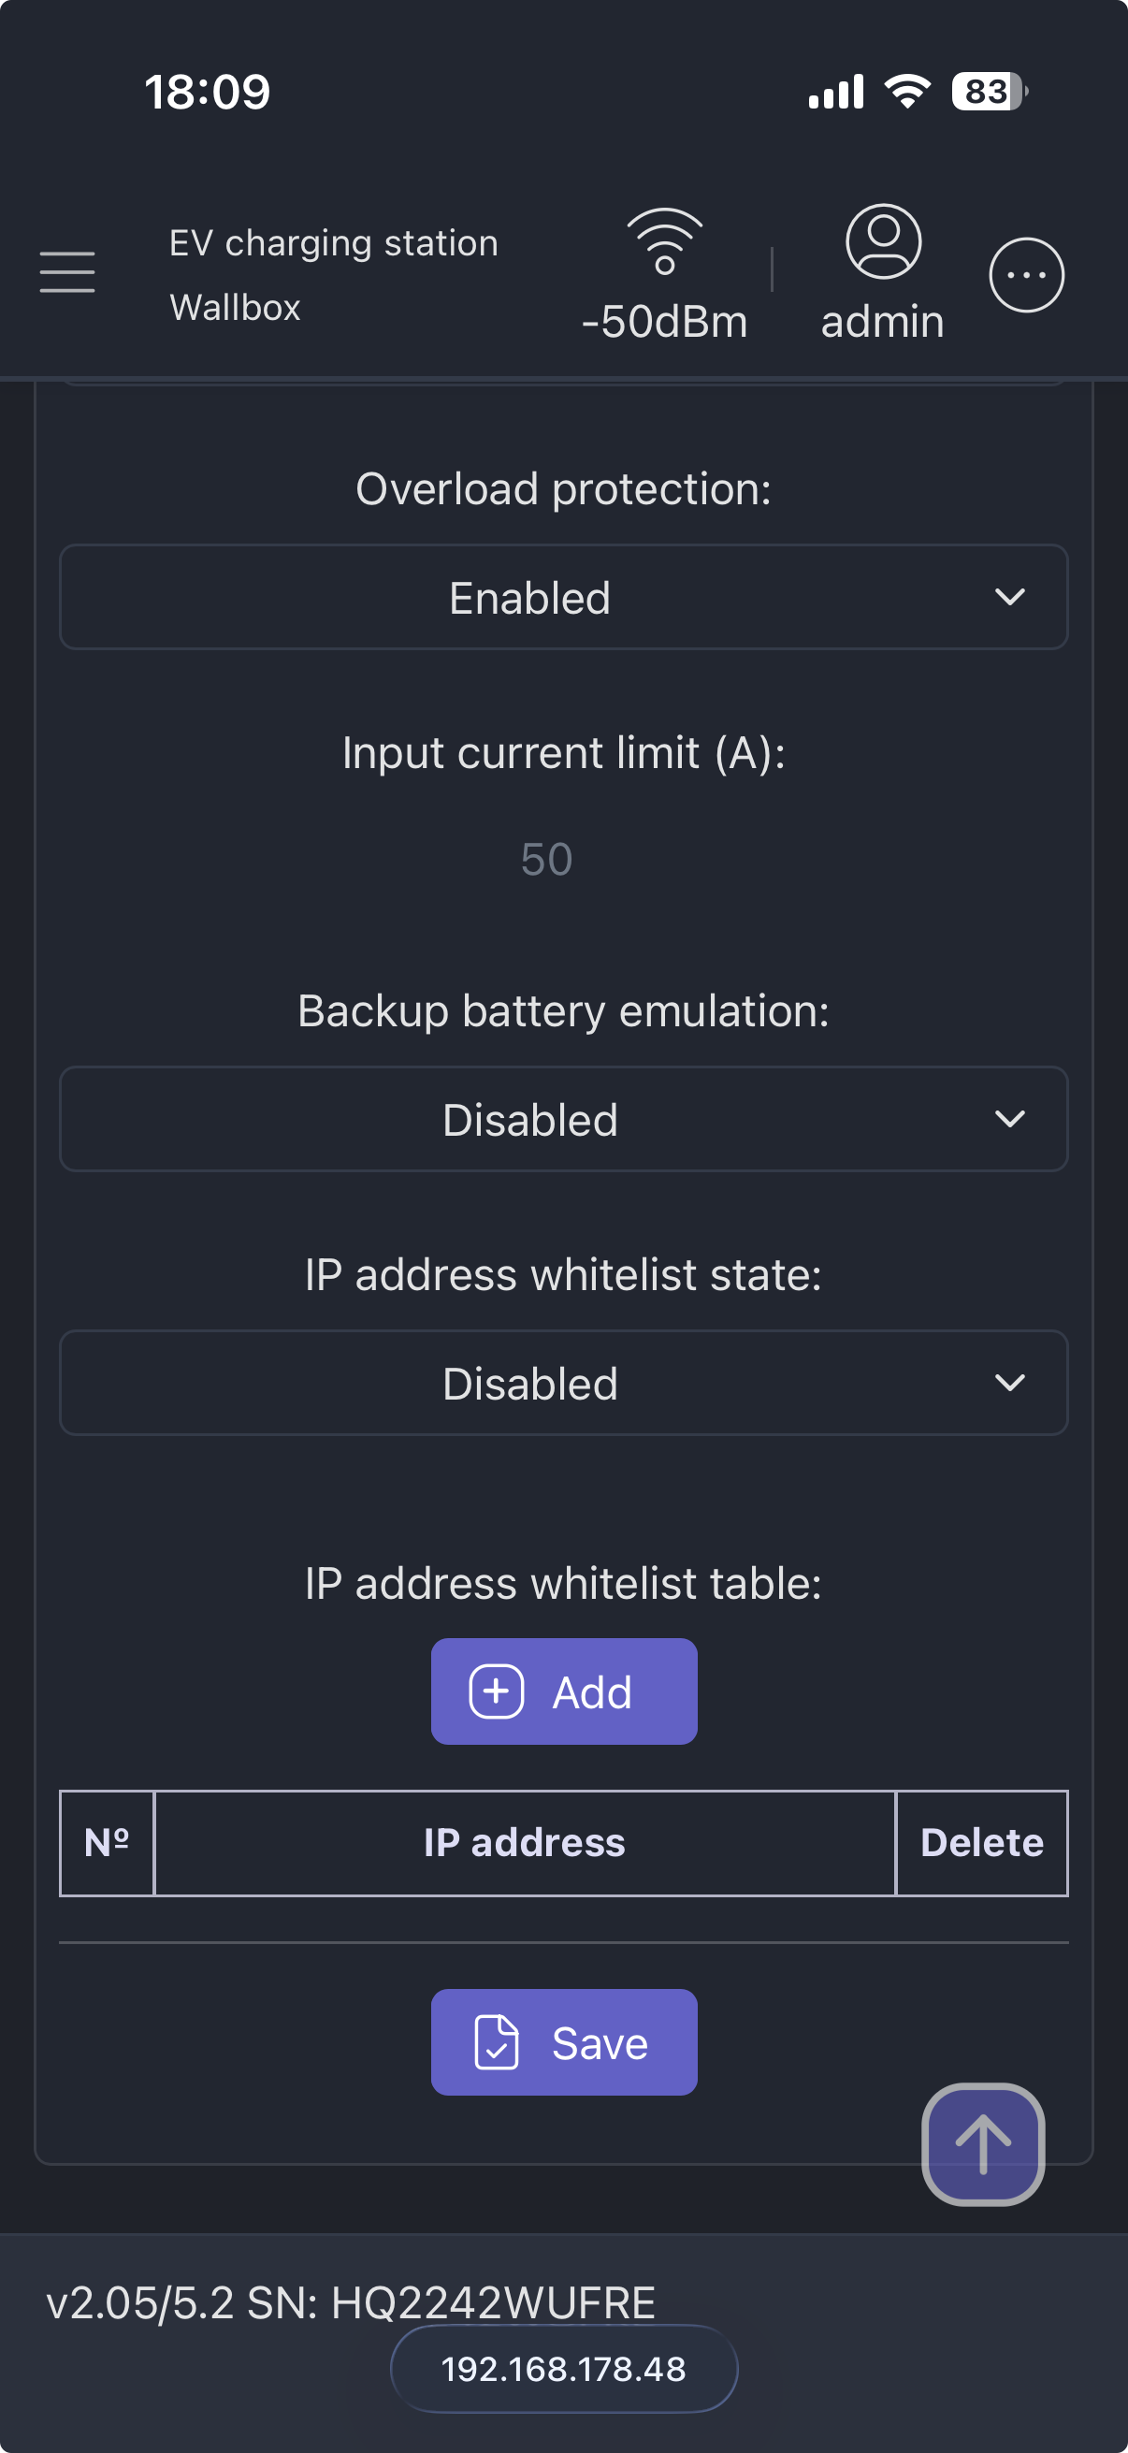Expand the Overload protection dropdown
1128x2453 pixels.
(x=563, y=597)
